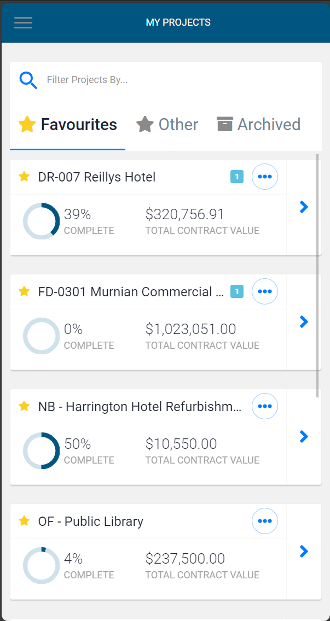Click the search magnifier icon
Image resolution: width=330 pixels, height=621 pixels.
(28, 80)
